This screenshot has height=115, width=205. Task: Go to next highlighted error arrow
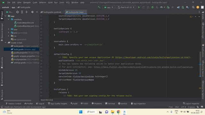(x=199, y=17)
